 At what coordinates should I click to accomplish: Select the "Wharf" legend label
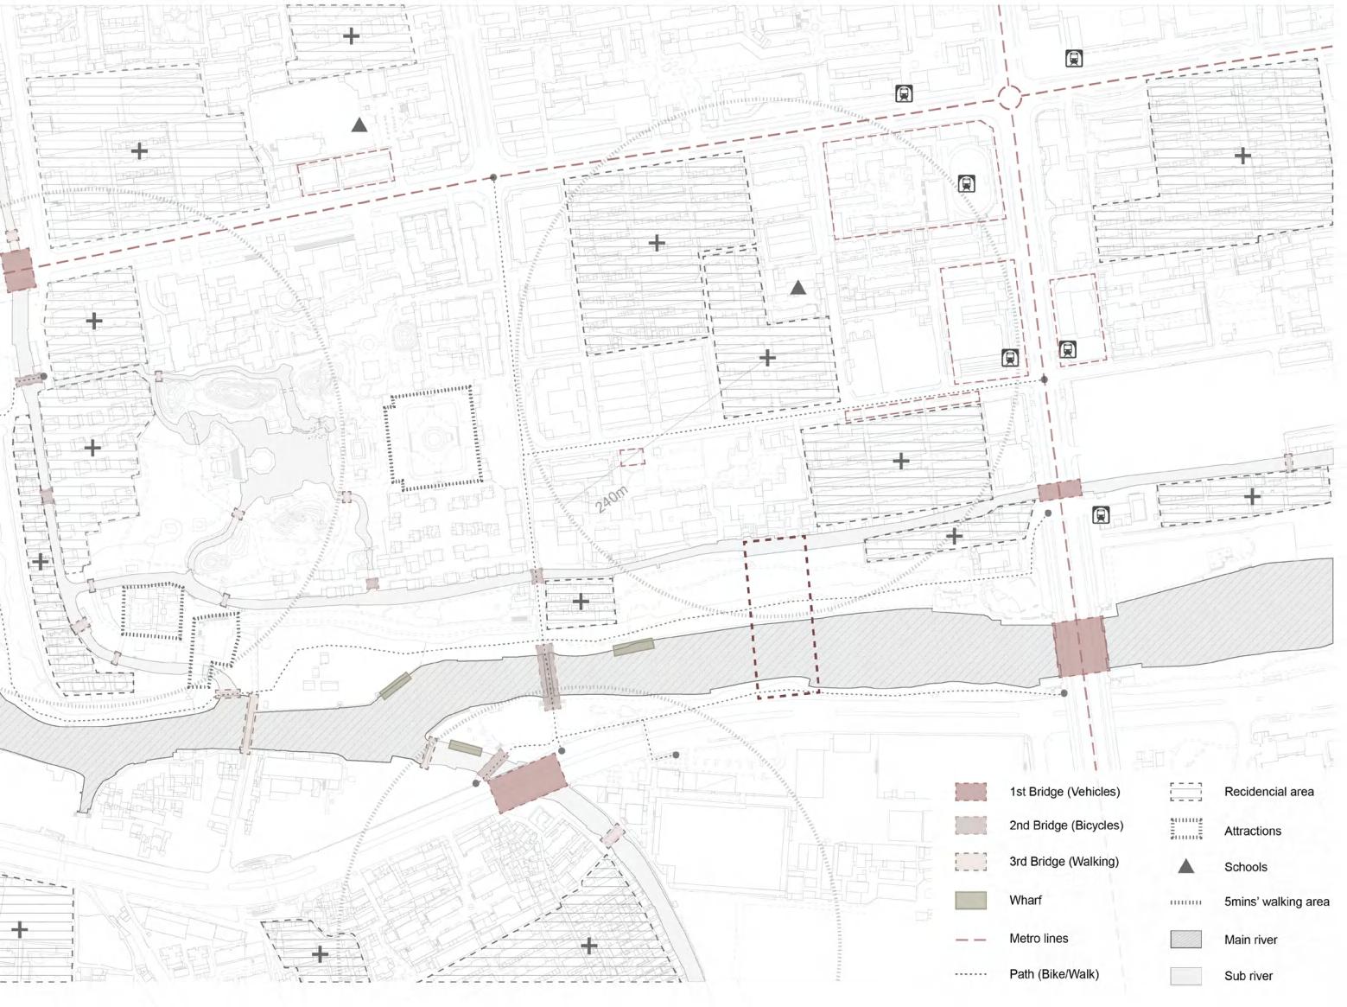[1026, 901]
